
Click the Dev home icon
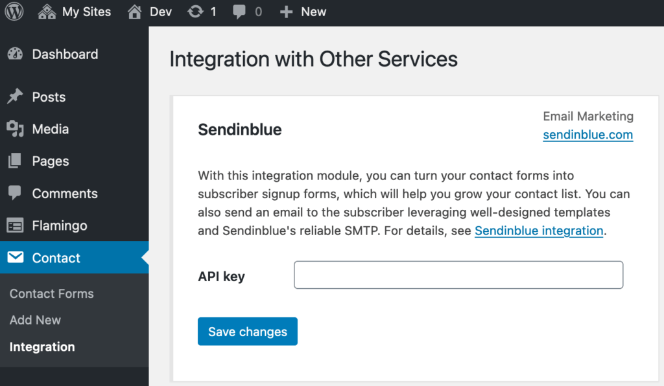tap(134, 12)
